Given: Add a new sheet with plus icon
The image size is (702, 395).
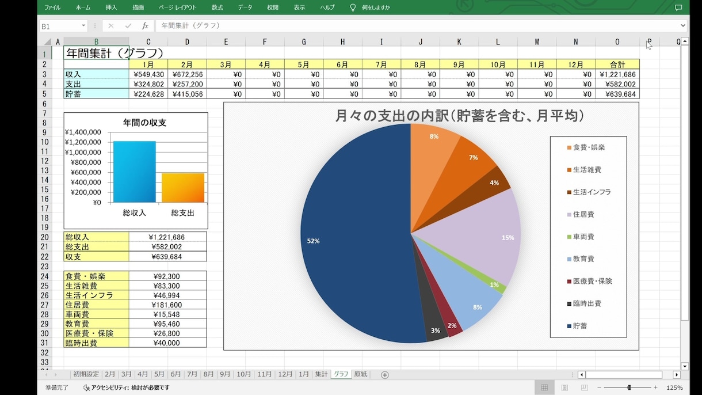Looking at the screenshot, I should pos(385,375).
